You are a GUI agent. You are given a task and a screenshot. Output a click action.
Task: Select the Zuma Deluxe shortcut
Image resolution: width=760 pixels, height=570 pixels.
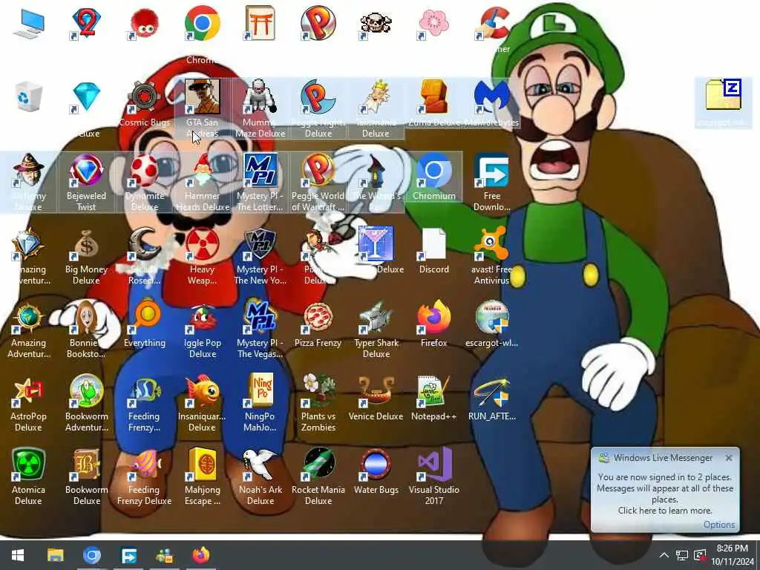(433, 97)
